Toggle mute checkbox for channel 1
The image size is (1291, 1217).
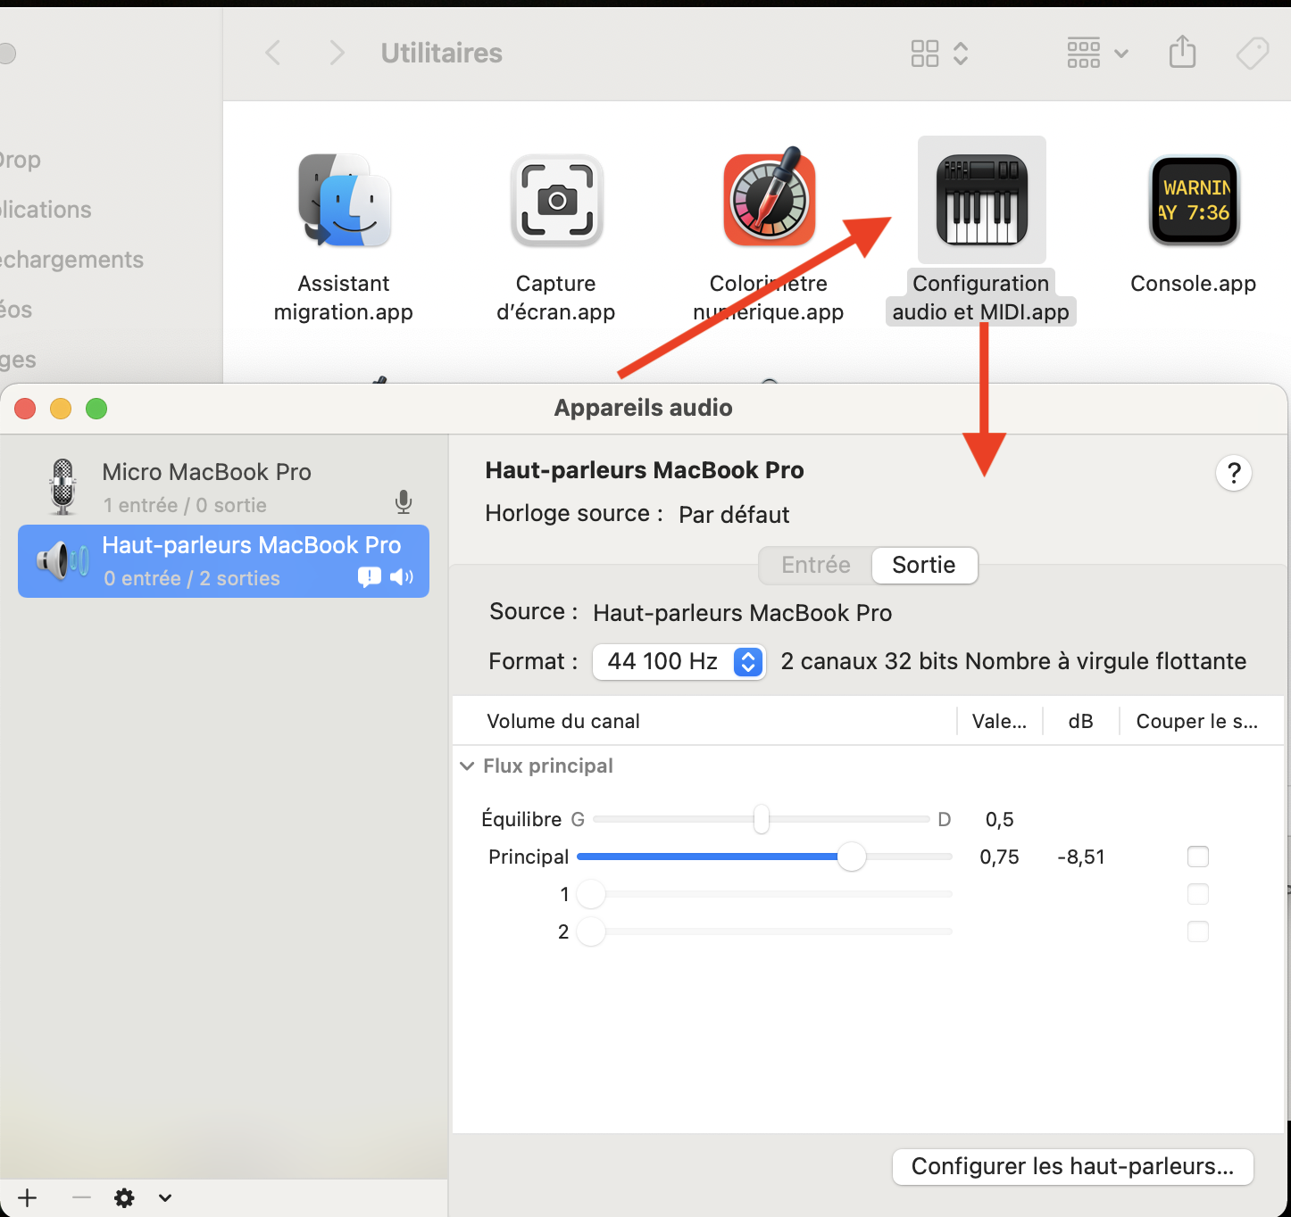pyautogui.click(x=1197, y=894)
